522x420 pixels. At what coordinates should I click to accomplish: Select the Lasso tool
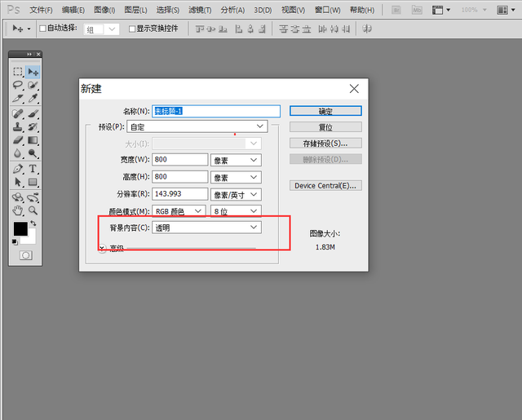click(18, 85)
